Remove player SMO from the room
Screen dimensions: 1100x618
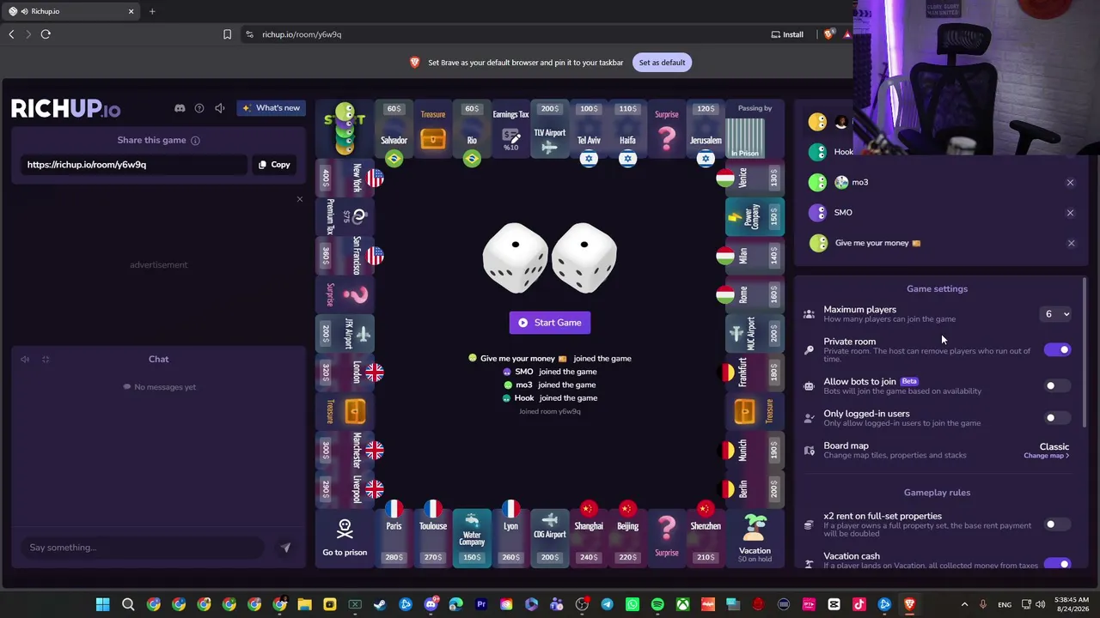[x=1070, y=213]
